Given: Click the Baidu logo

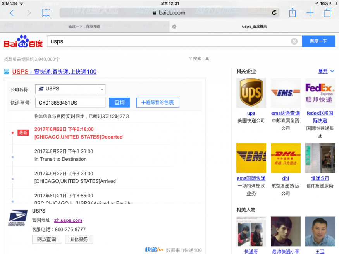Looking at the screenshot, I should pyautogui.click(x=23, y=41).
